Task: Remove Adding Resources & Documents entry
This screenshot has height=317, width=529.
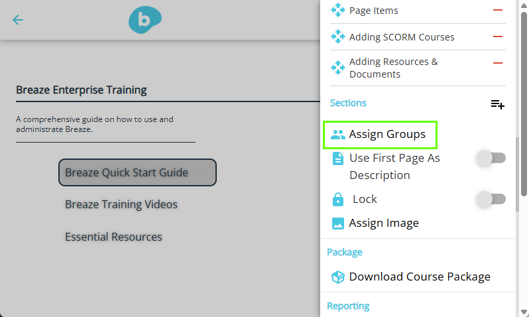Action: click(x=498, y=63)
